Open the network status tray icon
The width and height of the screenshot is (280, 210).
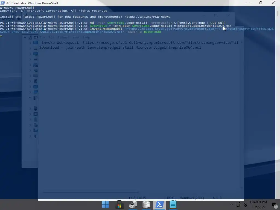pos(238,205)
